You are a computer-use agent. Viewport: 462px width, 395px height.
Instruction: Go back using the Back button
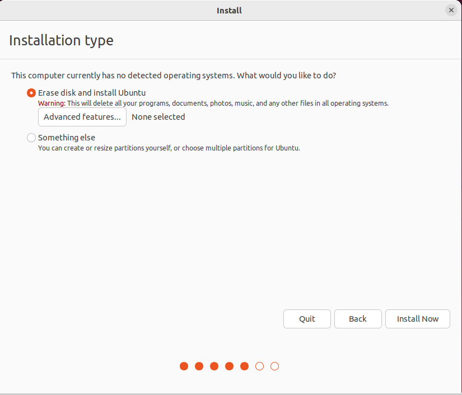tap(358, 319)
